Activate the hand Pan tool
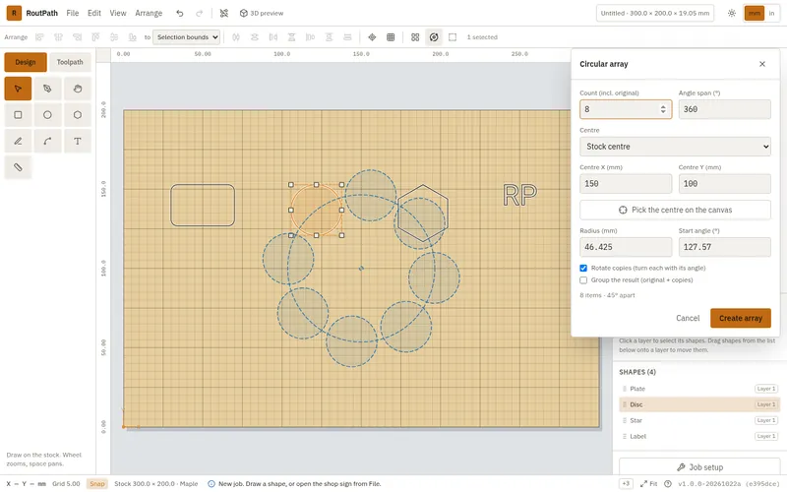The height and width of the screenshot is (492, 787). tap(78, 89)
